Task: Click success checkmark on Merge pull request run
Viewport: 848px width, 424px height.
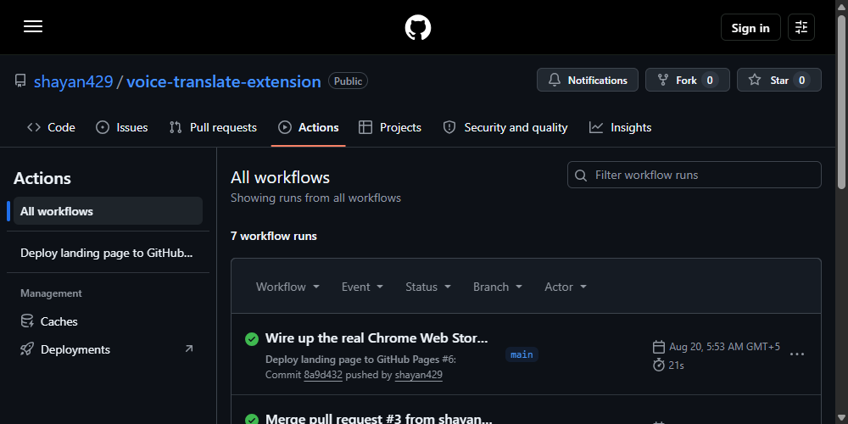Action: 252,419
